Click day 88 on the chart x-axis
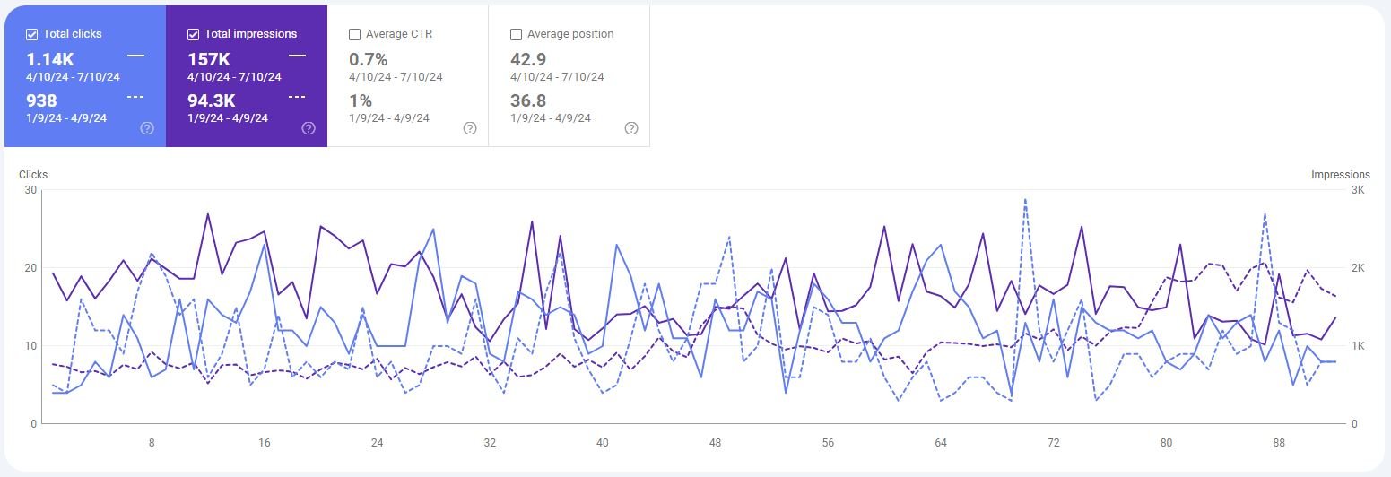This screenshot has width=1391, height=477. click(x=1280, y=442)
